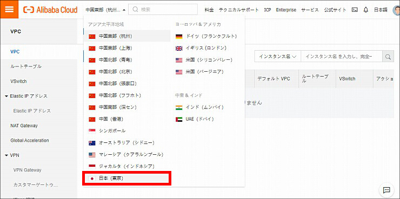Open Enterprise in top navigation
400x199 pixels.
(x=286, y=10)
